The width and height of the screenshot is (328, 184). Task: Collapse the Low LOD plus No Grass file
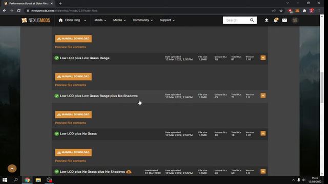pyautogui.click(x=263, y=133)
